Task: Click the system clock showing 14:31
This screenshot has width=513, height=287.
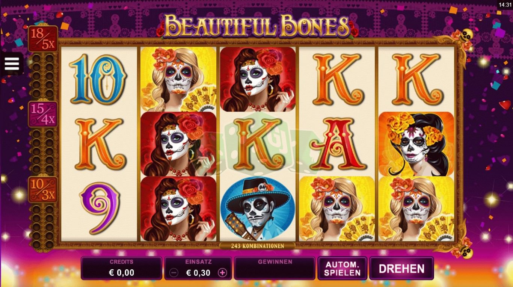Action: [x=505, y=5]
